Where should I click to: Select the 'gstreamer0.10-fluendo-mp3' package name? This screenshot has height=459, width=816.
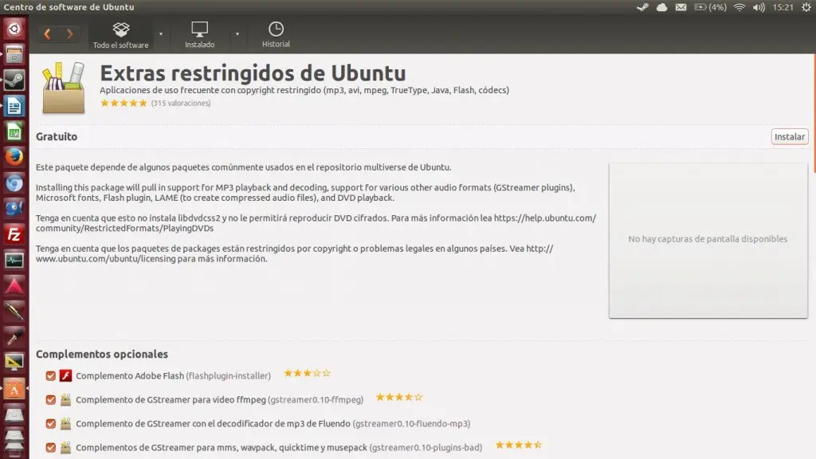pyautogui.click(x=412, y=424)
